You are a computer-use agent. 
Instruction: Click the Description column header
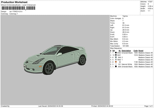(126, 50)
